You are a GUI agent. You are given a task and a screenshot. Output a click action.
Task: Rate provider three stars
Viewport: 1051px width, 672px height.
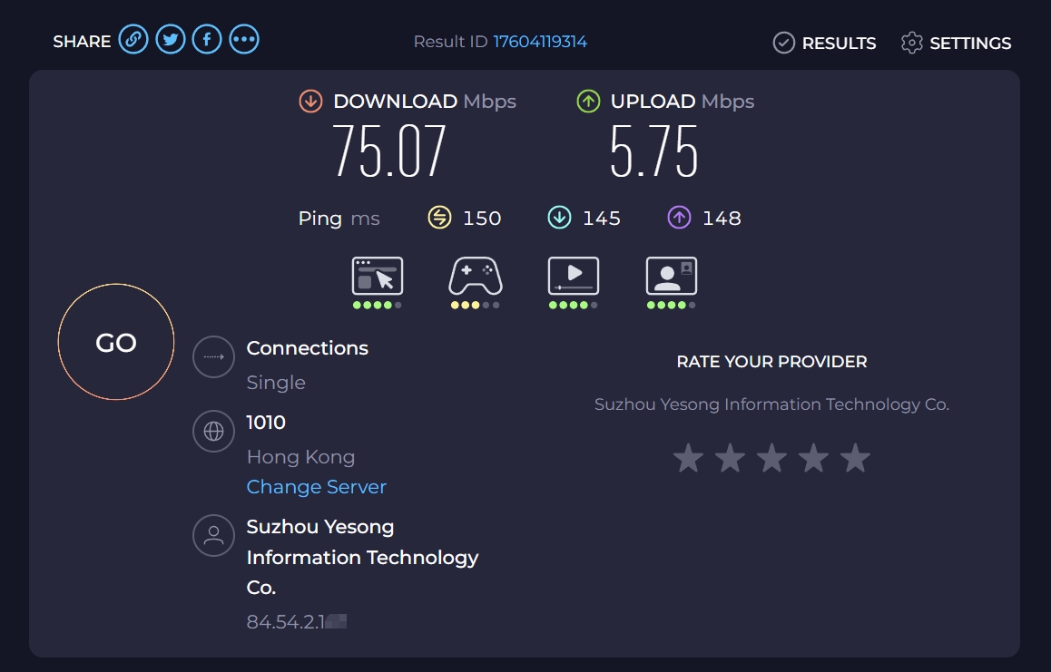(x=772, y=458)
